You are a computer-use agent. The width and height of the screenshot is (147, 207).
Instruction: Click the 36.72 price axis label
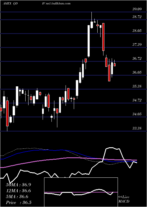pos(137,58)
